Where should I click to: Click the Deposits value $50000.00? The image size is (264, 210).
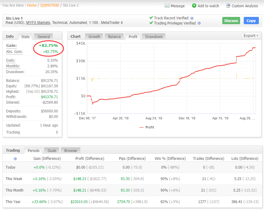tap(49, 111)
